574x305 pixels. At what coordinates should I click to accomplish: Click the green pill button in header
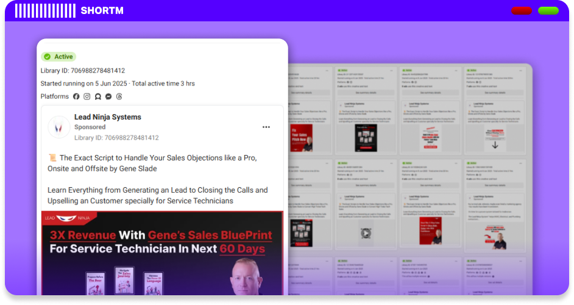[x=548, y=10]
